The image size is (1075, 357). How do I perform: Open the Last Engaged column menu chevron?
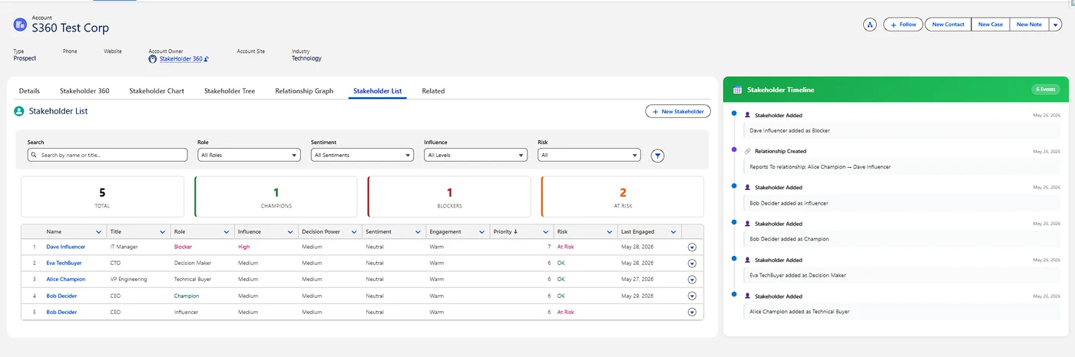pyautogui.click(x=673, y=231)
